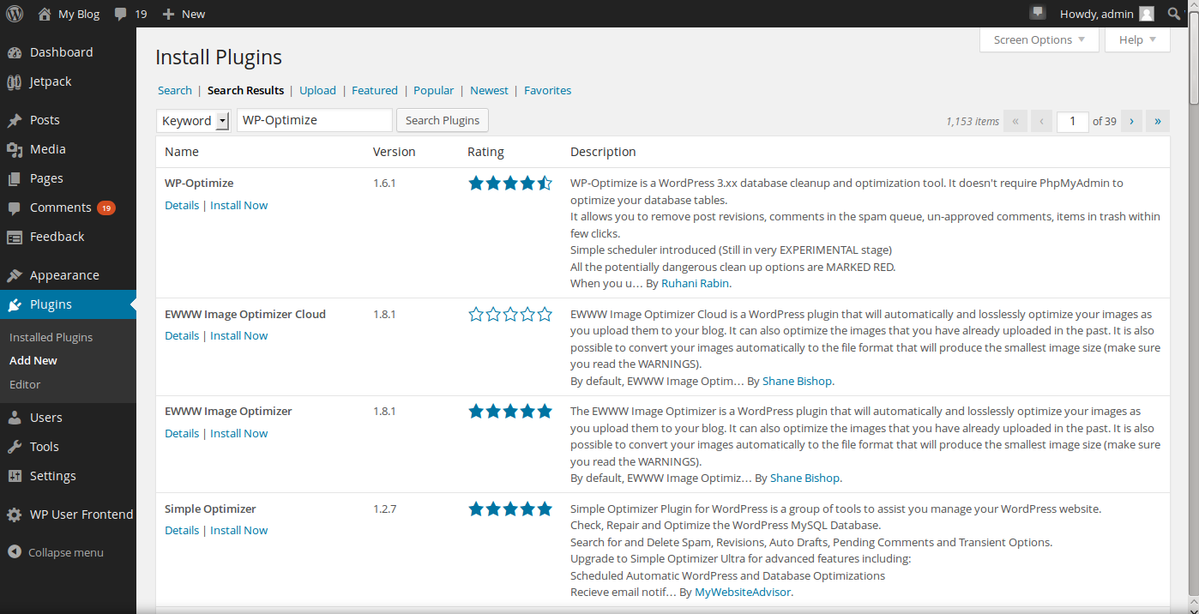Screen dimensions: 1199x614
Task: Click the Settings icon in sidebar
Action: [x=15, y=476]
